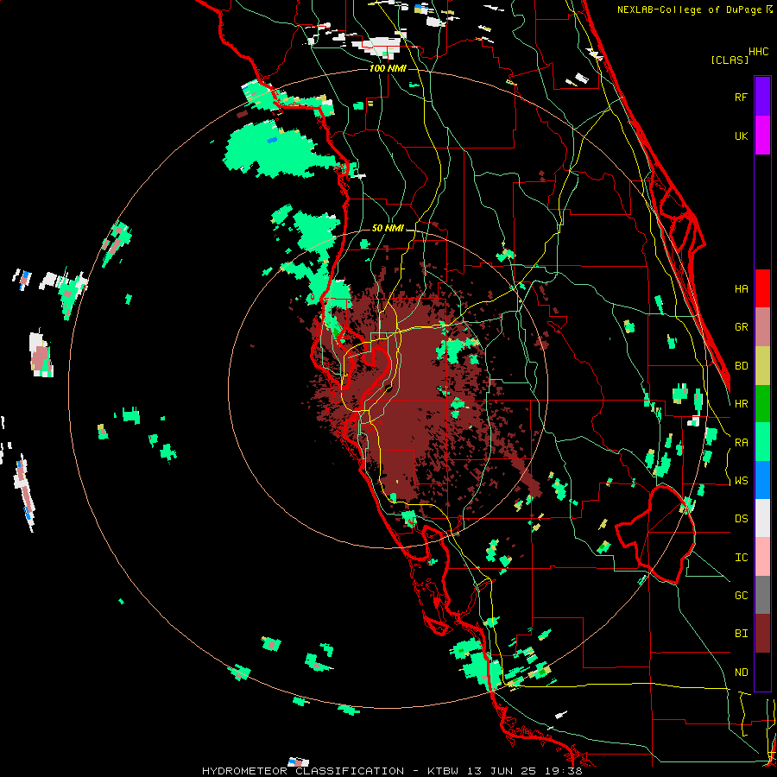Viewport: 777px width, 777px height.
Task: Click the white DS legend swatch
Action: point(762,518)
